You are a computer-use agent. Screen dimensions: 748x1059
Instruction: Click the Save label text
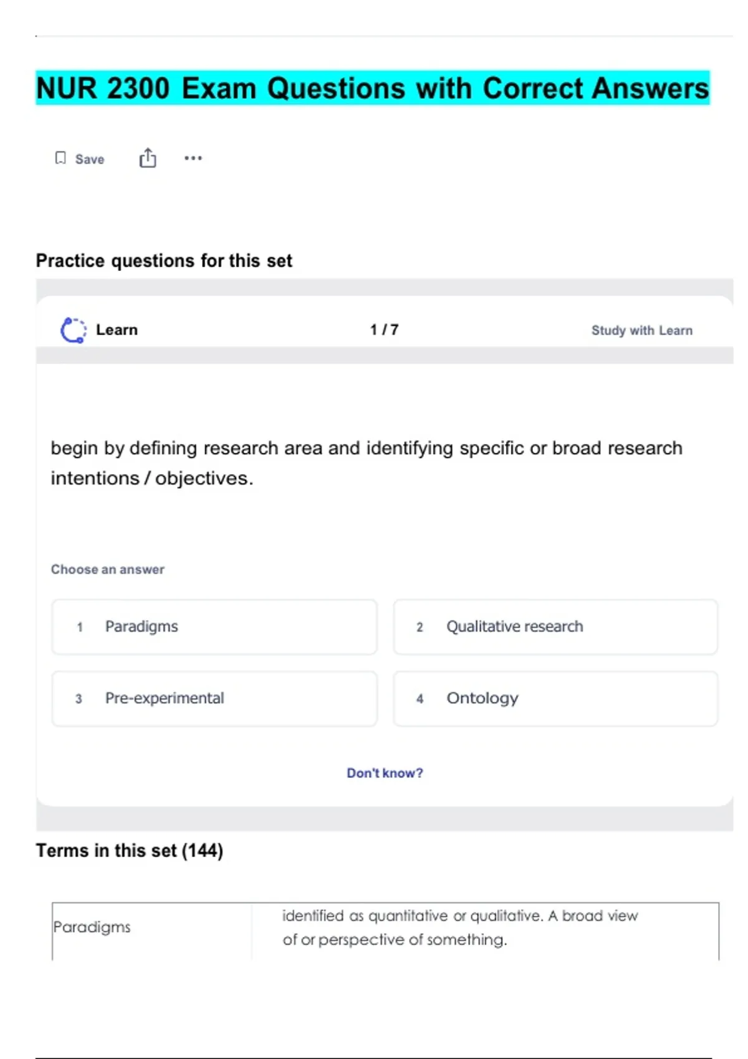pyautogui.click(x=90, y=159)
